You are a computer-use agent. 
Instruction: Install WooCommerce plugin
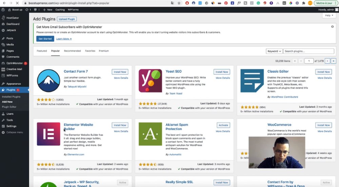[324, 125]
